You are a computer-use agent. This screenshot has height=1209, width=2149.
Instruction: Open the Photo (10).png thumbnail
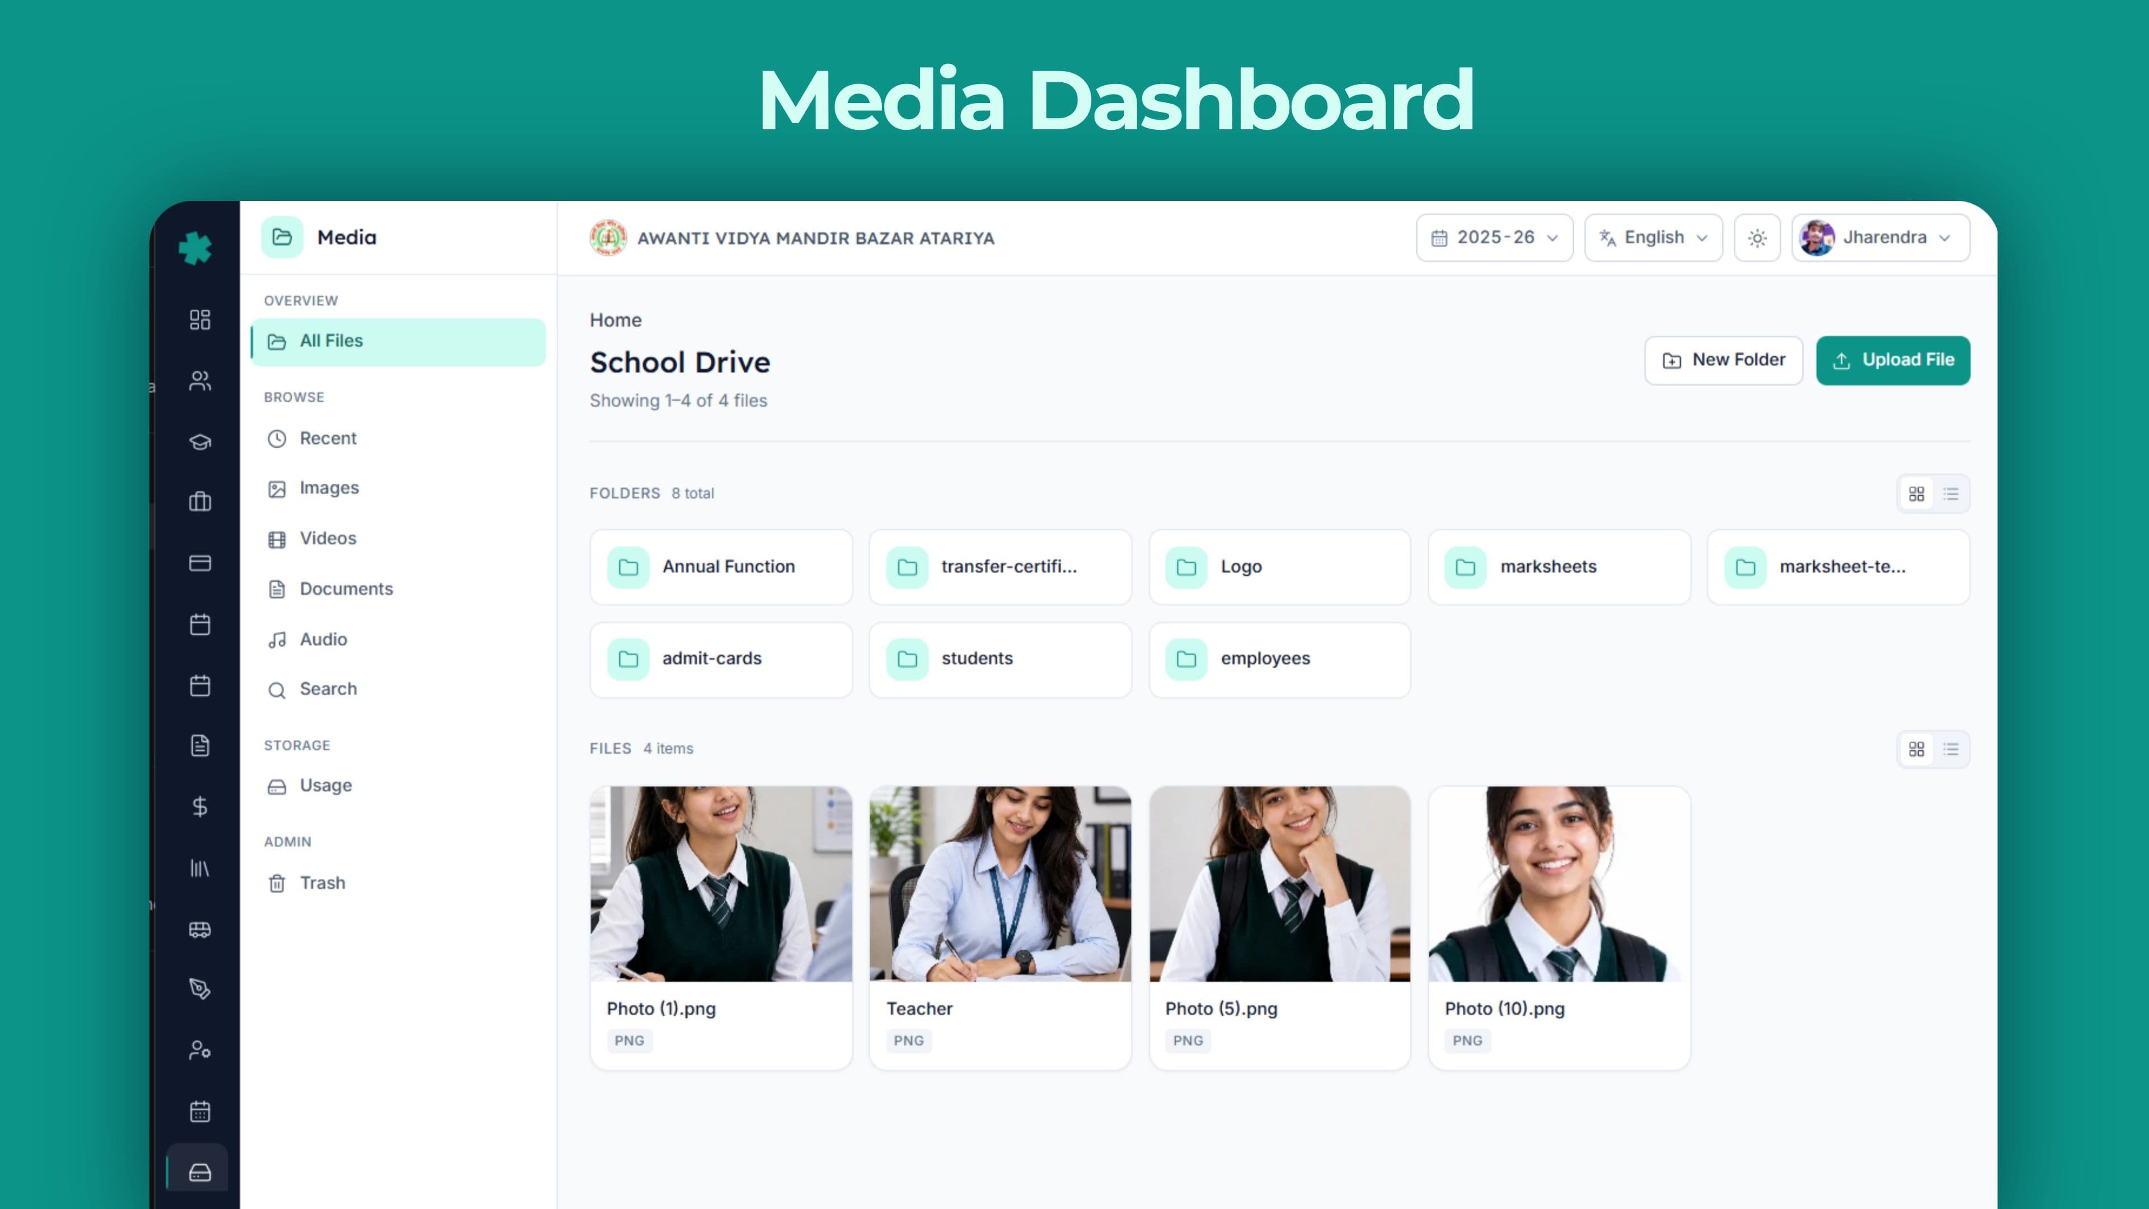1559,884
